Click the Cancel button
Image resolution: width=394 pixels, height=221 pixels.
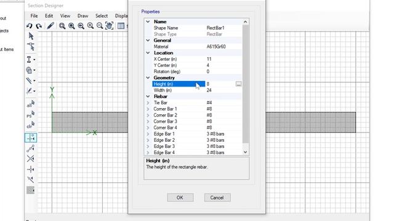[217, 198]
